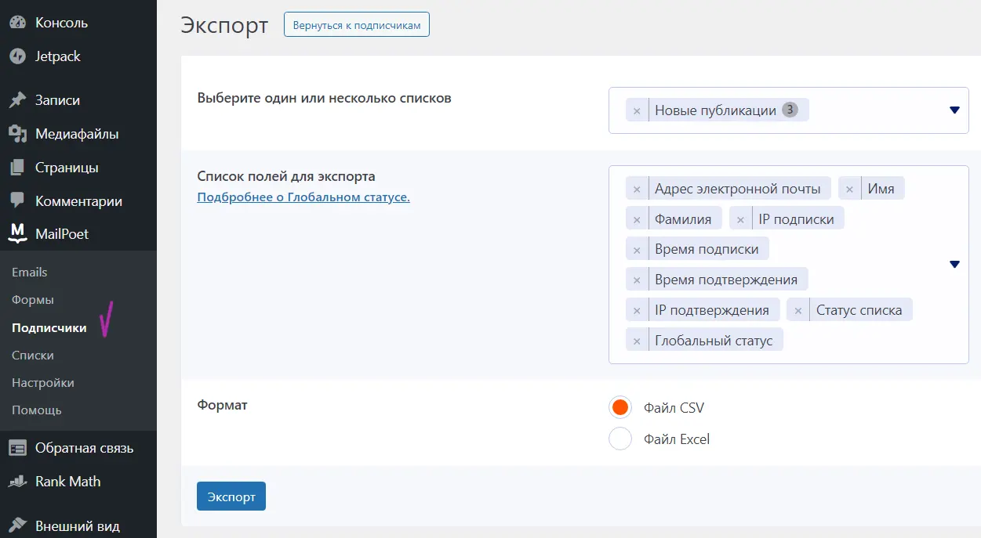Go to MailPoet Подписчики submenu
981x538 pixels.
point(49,328)
